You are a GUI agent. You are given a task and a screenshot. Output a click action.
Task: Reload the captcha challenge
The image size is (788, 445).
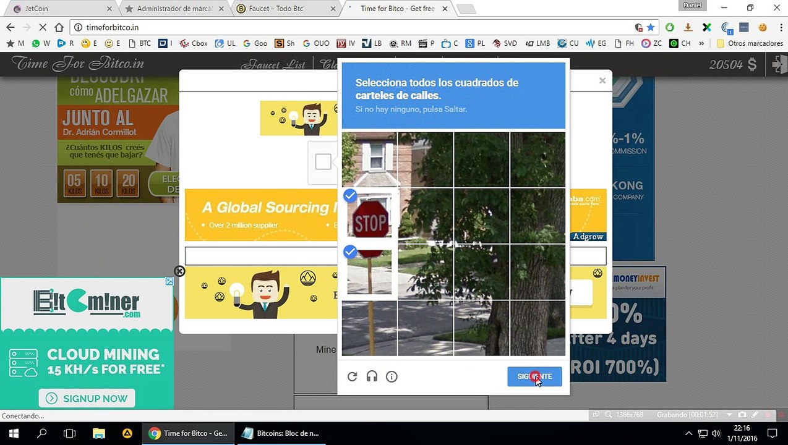[x=352, y=376]
